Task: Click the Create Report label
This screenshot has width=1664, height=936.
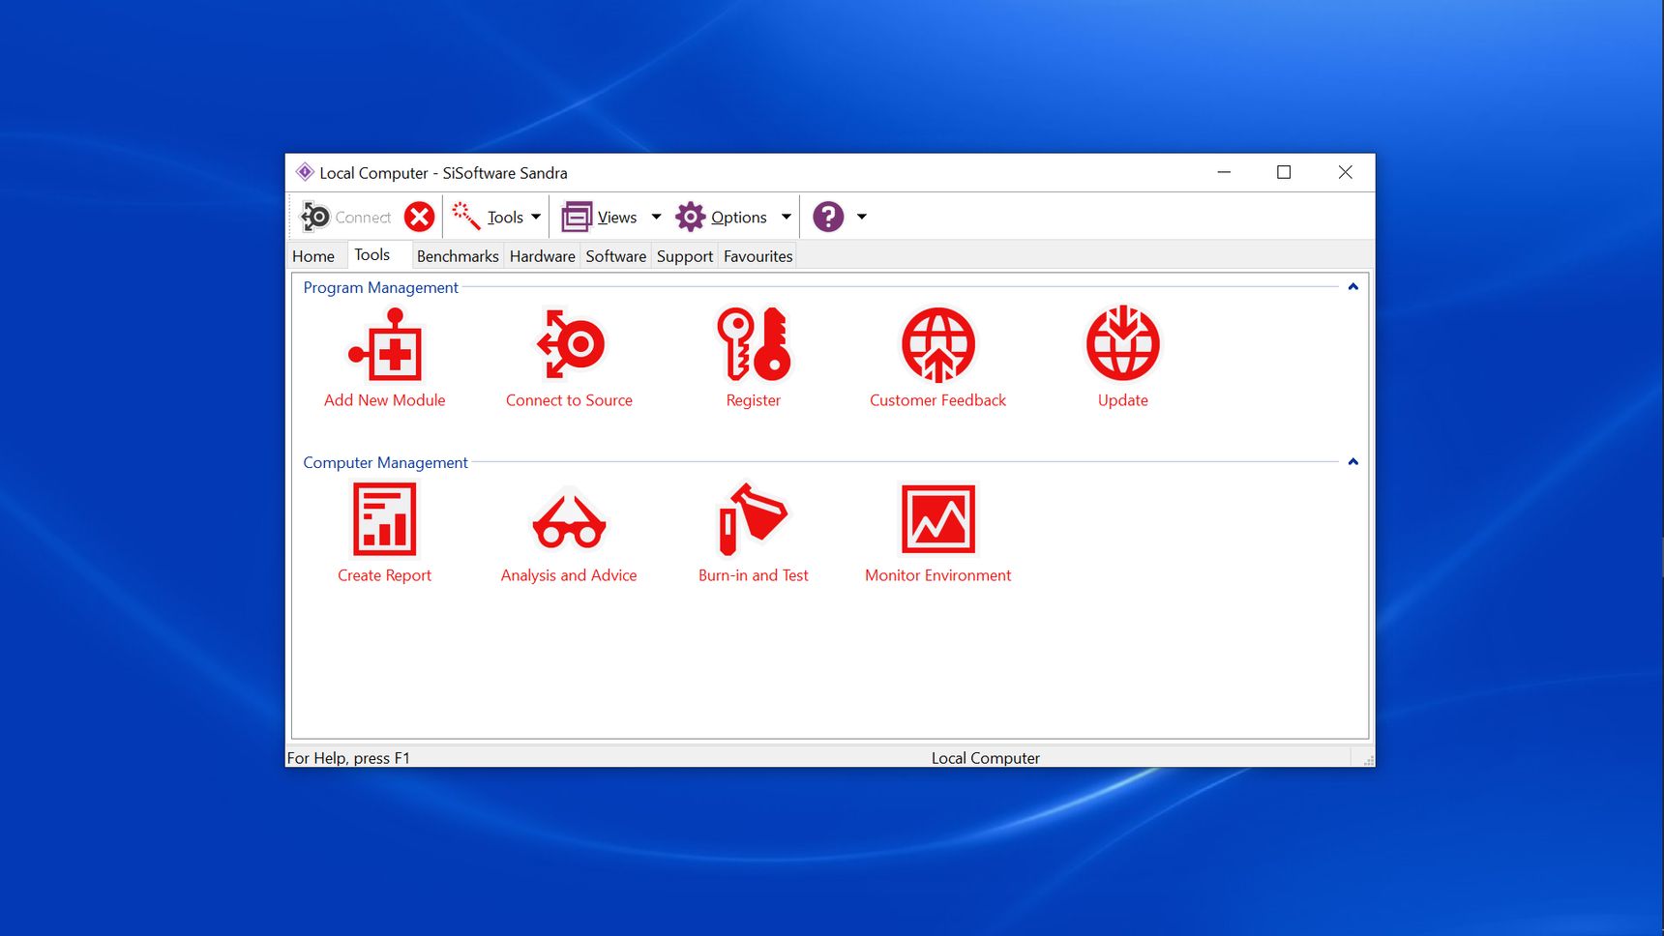Action: [385, 575]
